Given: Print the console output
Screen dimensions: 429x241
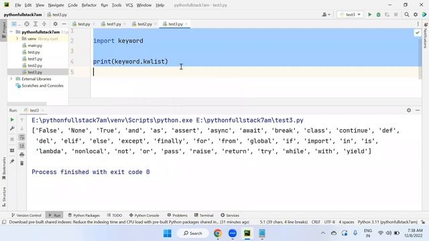Looking at the screenshot, I should [22, 155].
